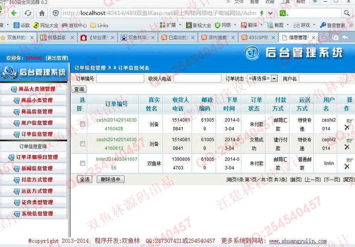
Task: Click the security shield icon in address bar
Action: [x=56, y=13]
